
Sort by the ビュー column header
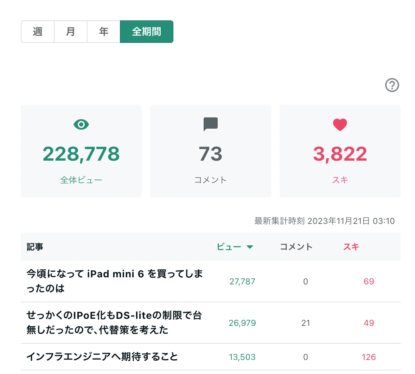(x=229, y=247)
